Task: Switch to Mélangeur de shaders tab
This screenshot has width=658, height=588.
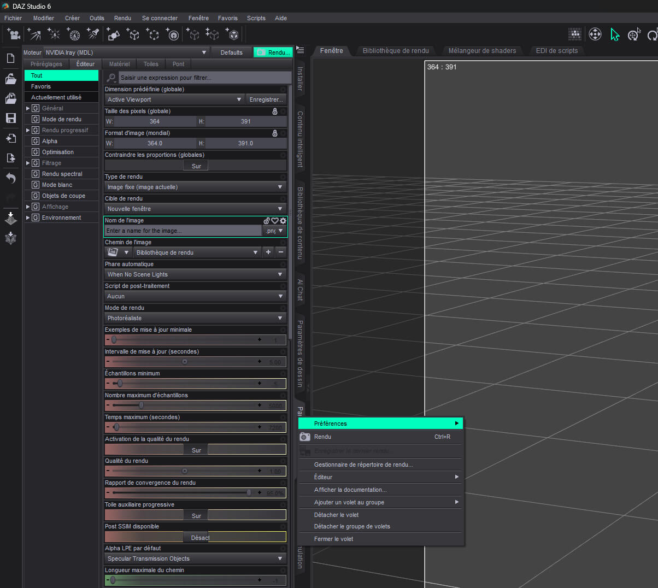Action: coord(482,51)
